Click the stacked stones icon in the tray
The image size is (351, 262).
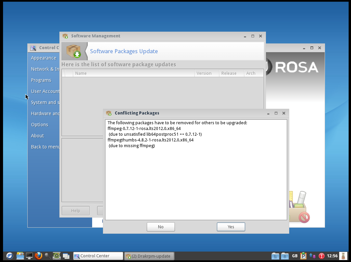343,256
